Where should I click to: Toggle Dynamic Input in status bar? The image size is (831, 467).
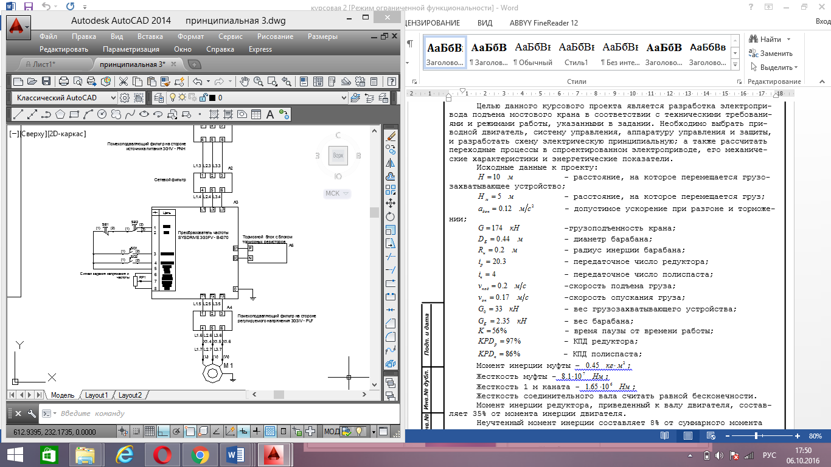point(243,432)
